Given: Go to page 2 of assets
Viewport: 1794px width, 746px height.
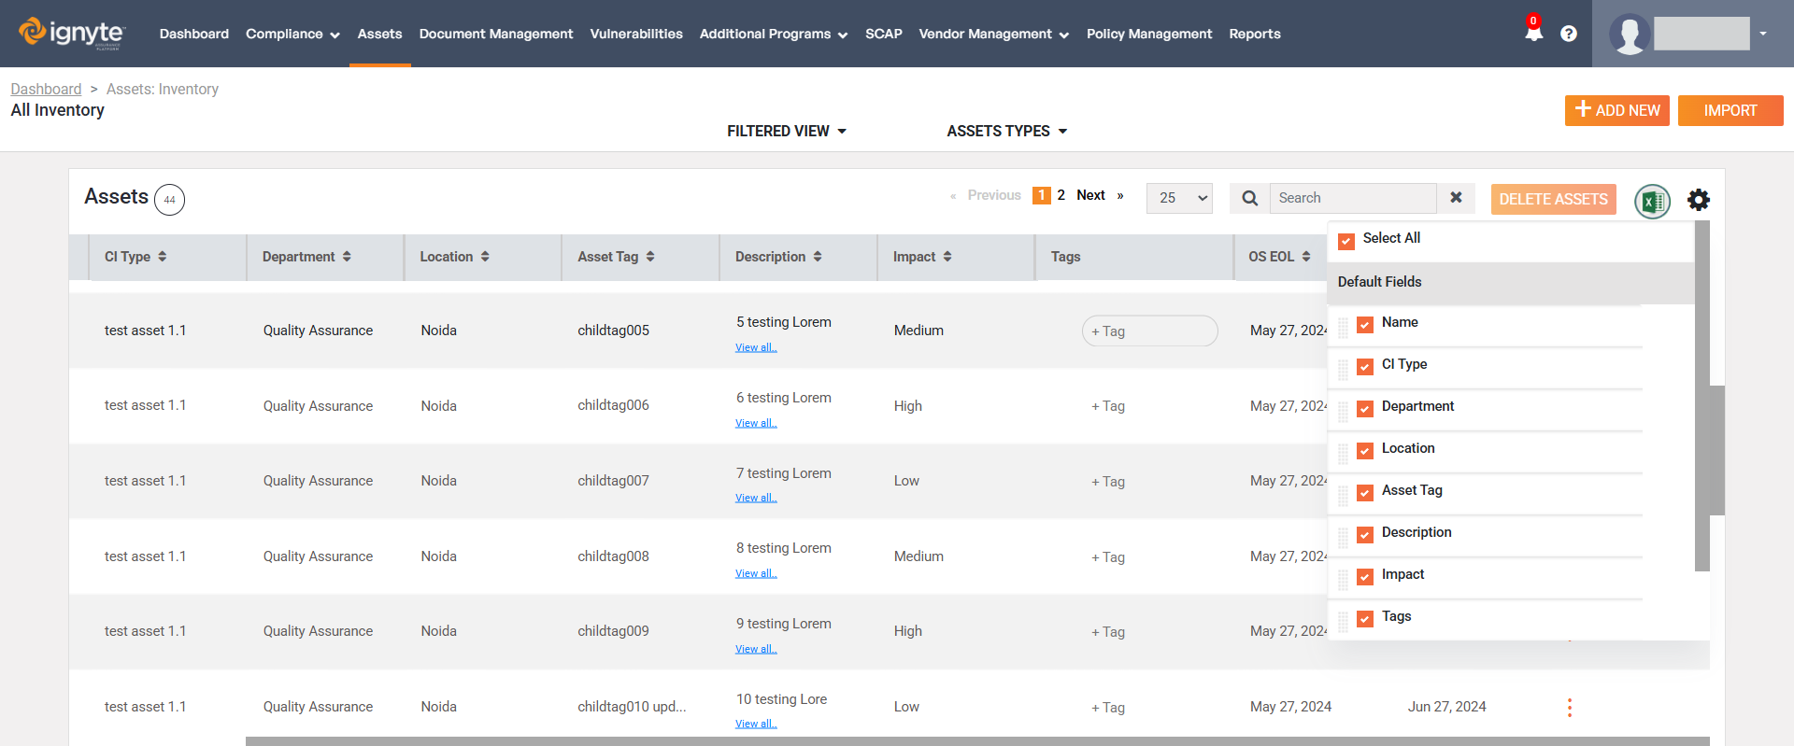Looking at the screenshot, I should [x=1061, y=195].
